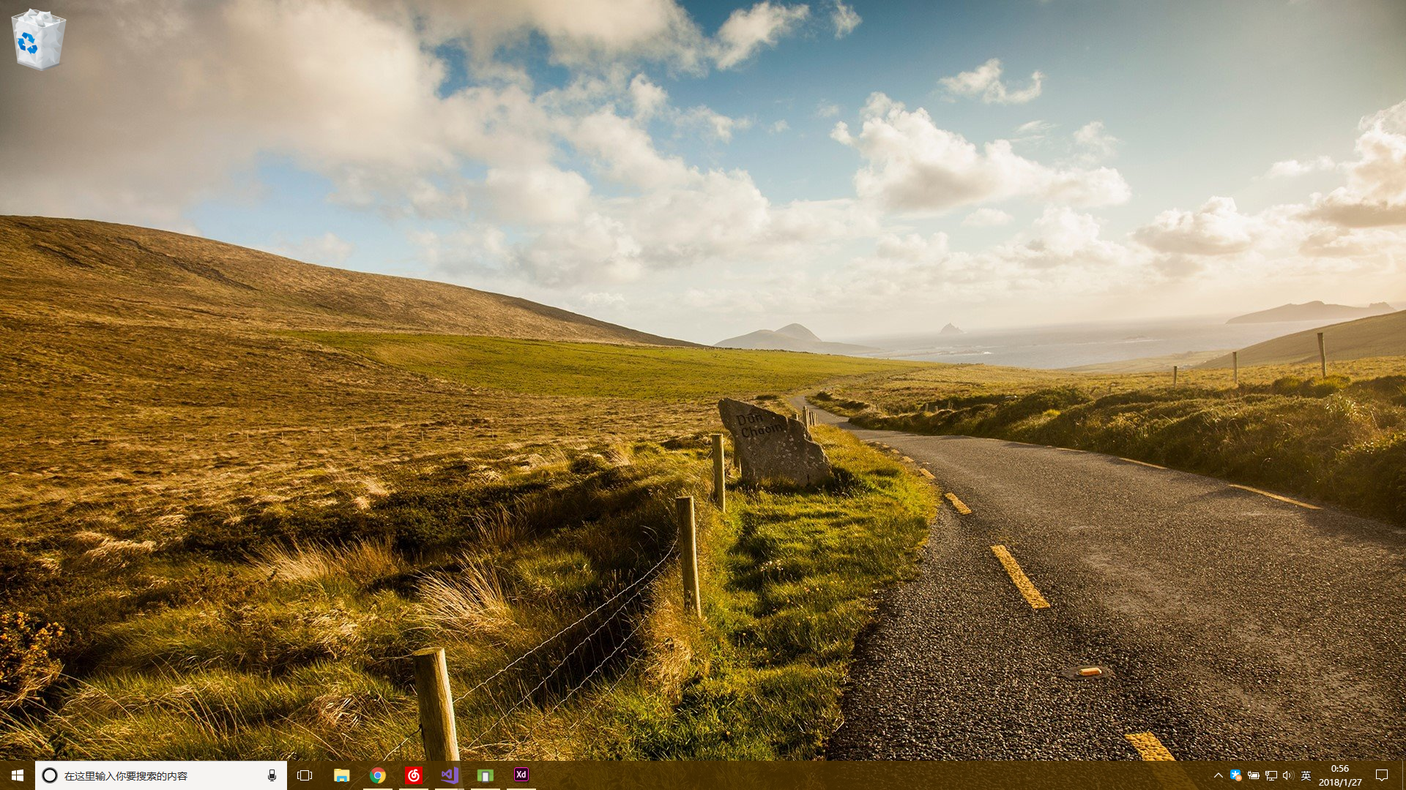
Task: Open the Windows Start menu
Action: point(18,775)
